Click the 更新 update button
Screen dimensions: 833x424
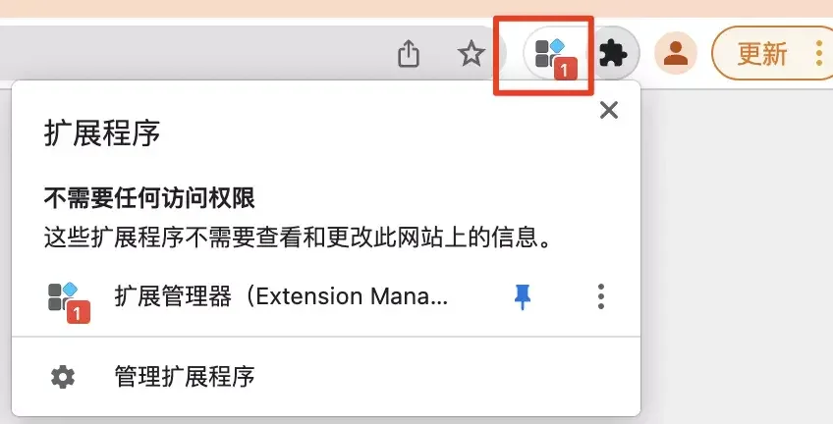pyautogui.click(x=762, y=54)
